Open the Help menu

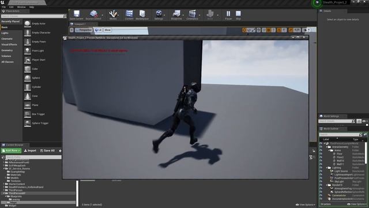pos(32,7)
